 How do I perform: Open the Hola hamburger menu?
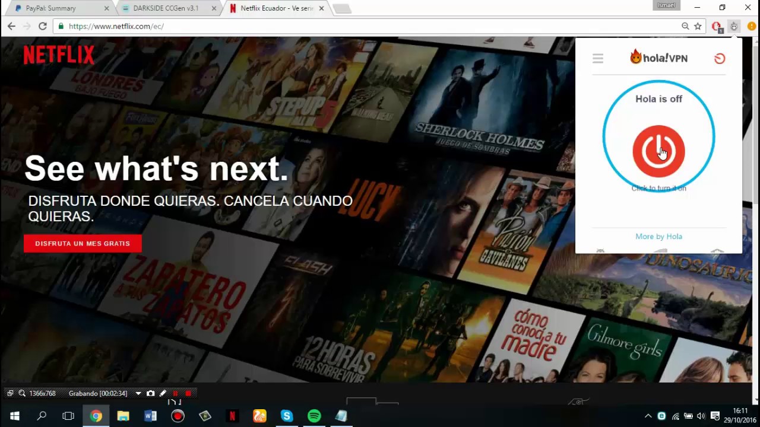point(598,58)
